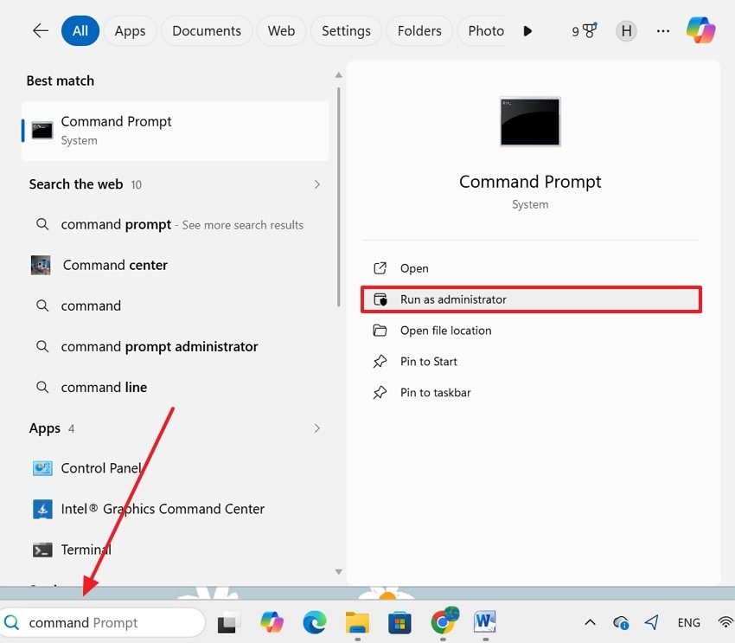Click the Open action's external-link icon
This screenshot has width=735, height=643.
[380, 268]
